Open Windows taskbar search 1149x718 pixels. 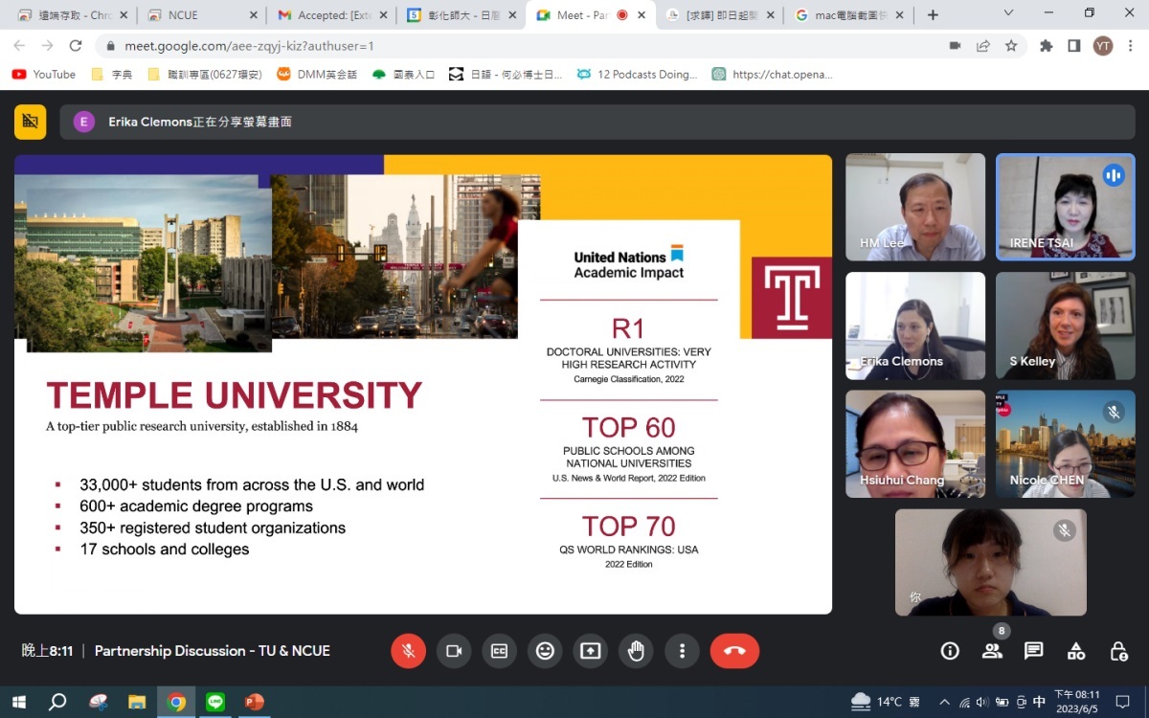pyautogui.click(x=57, y=702)
